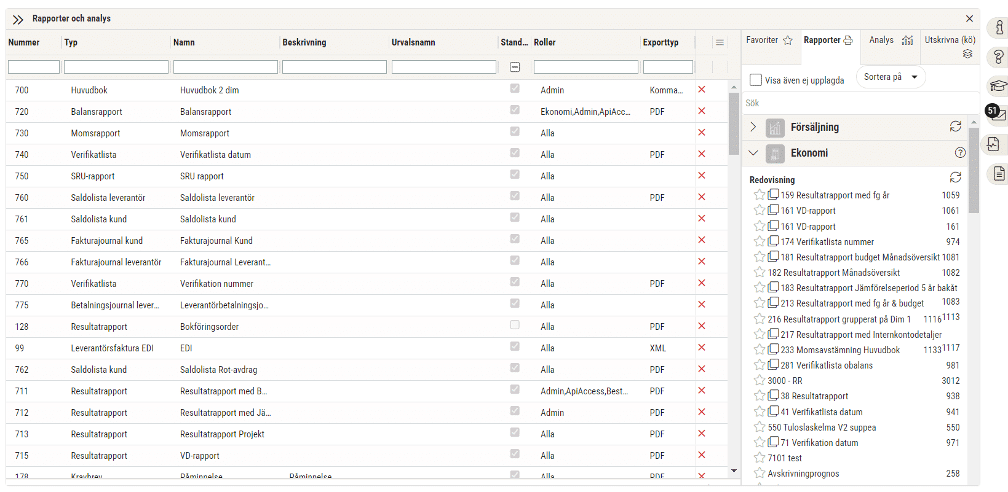Select the Leverantörsfaktura EDI type cell

pos(112,348)
